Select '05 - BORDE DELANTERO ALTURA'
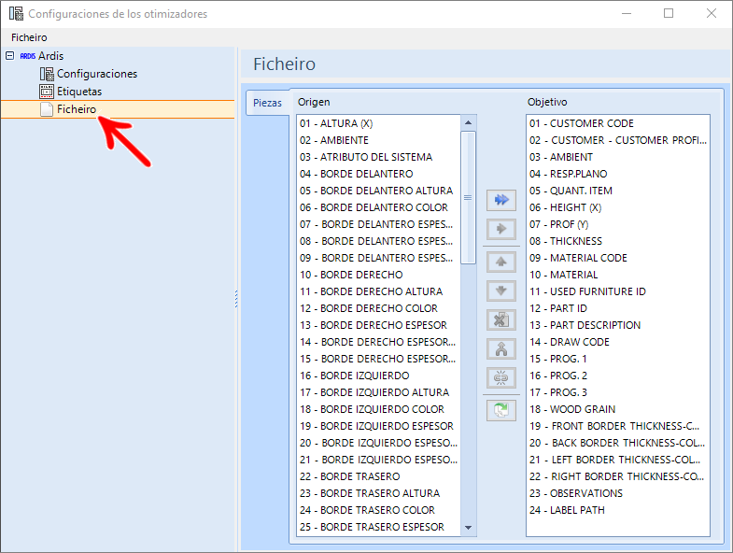The image size is (733, 553). 378,191
